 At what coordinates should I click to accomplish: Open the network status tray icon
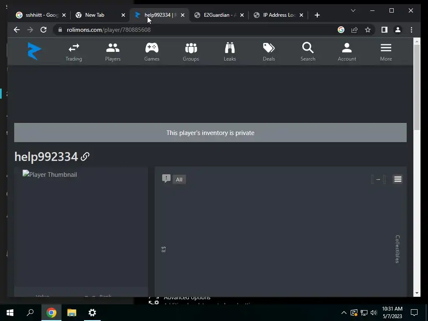click(364, 313)
